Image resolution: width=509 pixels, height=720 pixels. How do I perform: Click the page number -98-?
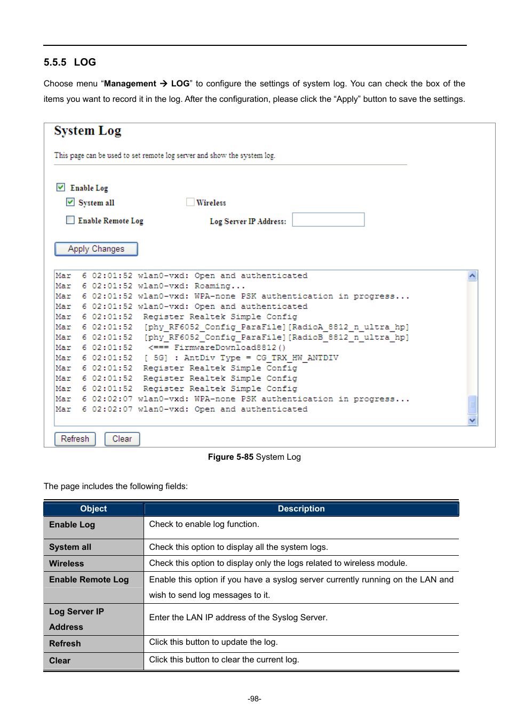point(254,699)
